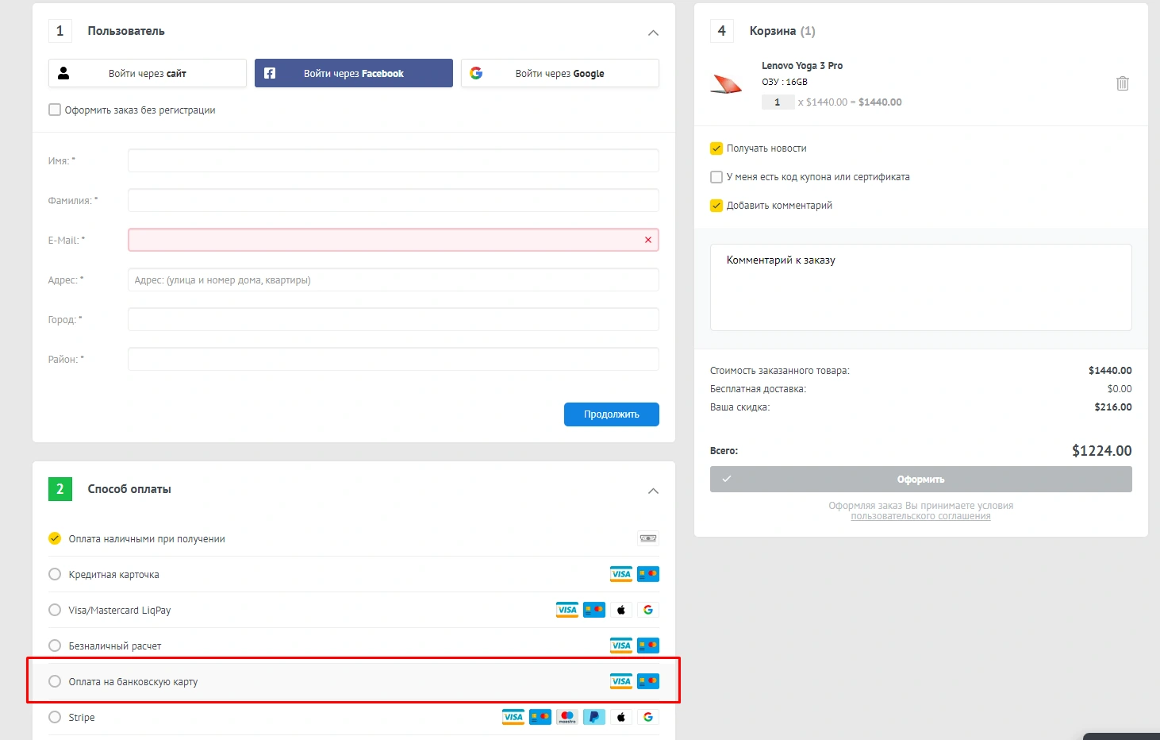Image resolution: width=1160 pixels, height=740 pixels.
Task: Log in via Facebook button
Action: 354,73
